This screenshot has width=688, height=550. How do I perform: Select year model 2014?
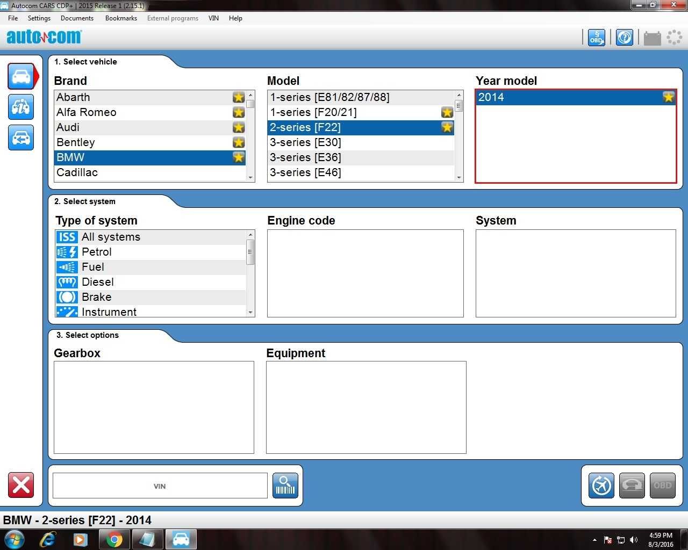pos(576,97)
